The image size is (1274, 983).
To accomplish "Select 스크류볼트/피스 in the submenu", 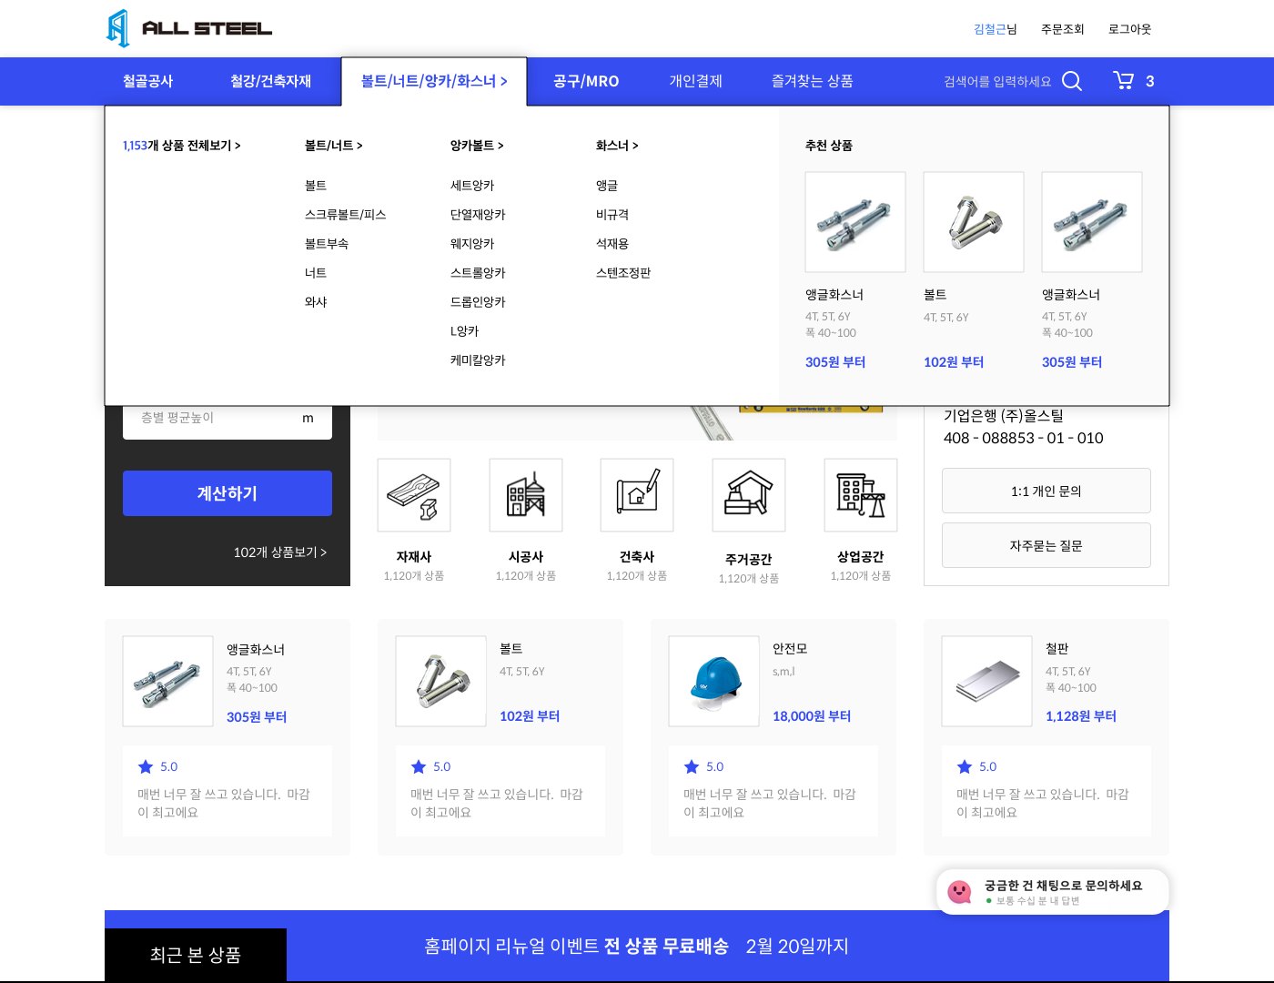I will (x=346, y=215).
